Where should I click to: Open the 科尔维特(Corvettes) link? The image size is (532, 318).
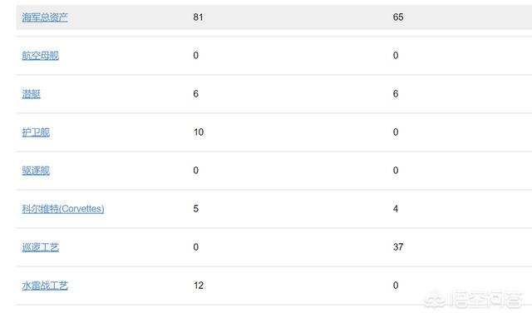point(63,209)
